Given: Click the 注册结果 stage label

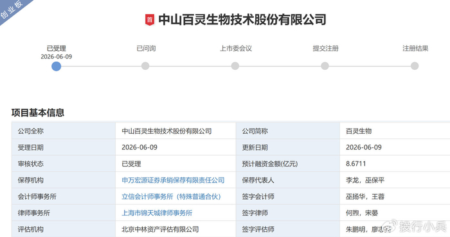Looking at the screenshot, I should (415, 48).
